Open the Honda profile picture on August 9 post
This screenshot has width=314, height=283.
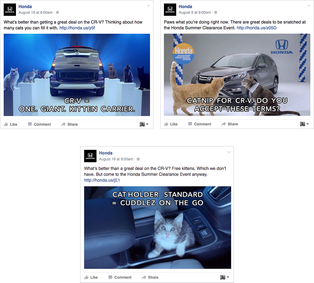coord(170,10)
